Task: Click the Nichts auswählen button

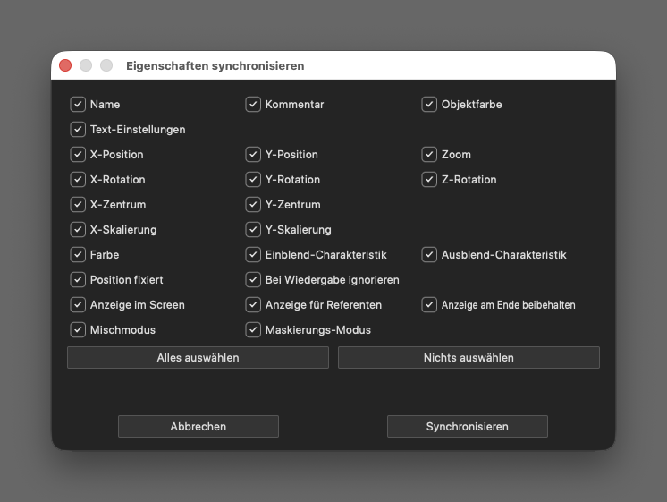Action: click(469, 358)
